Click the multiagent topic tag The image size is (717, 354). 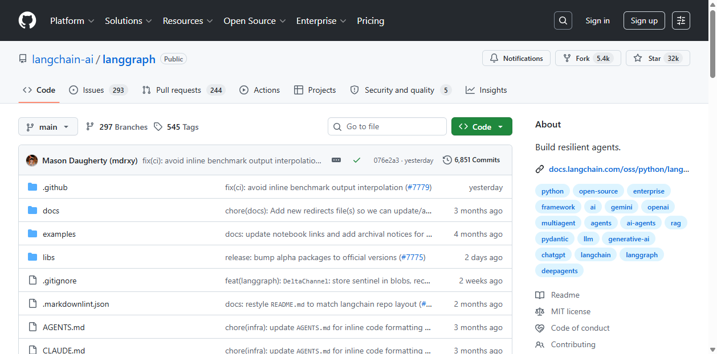tap(559, 223)
